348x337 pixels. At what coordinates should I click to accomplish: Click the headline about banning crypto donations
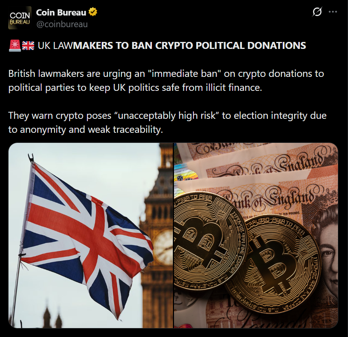(172, 46)
